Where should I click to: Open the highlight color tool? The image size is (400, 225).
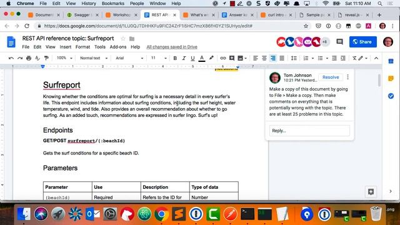click(211, 58)
